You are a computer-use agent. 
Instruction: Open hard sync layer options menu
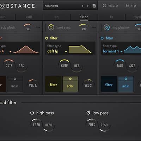coord(94,27)
